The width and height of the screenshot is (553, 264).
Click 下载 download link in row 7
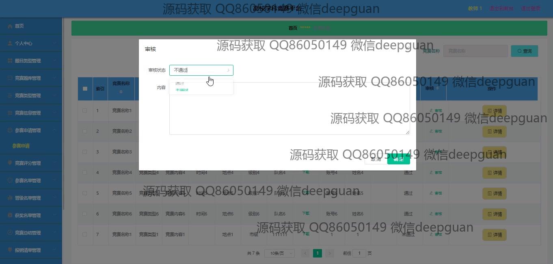point(305,234)
